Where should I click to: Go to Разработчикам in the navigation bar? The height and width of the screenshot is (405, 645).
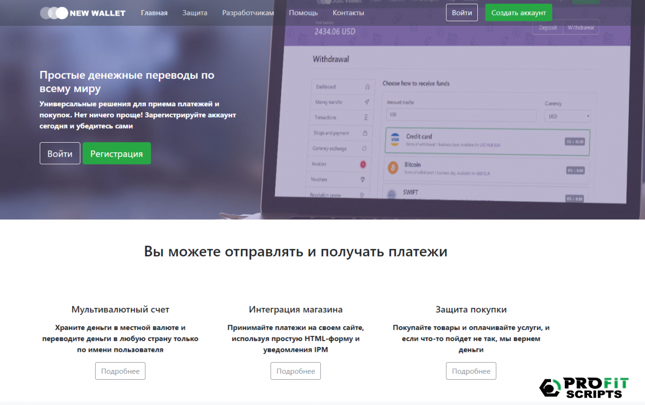point(248,13)
